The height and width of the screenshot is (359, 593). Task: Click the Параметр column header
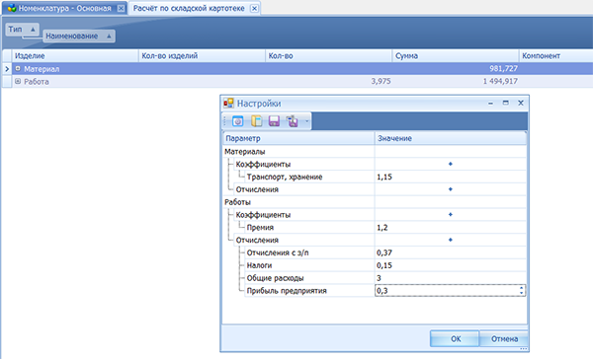click(x=298, y=138)
